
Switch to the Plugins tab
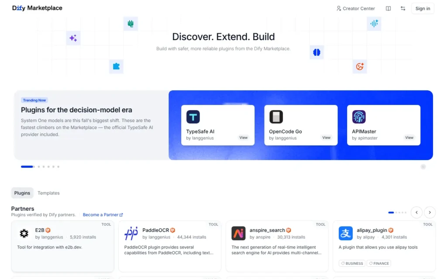(22, 193)
